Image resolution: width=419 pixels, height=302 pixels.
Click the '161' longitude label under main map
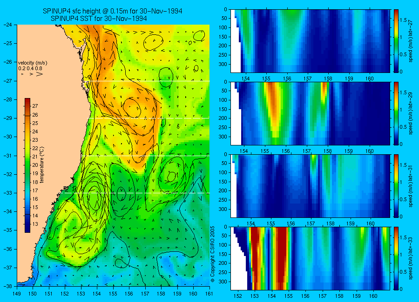pos(209,294)
